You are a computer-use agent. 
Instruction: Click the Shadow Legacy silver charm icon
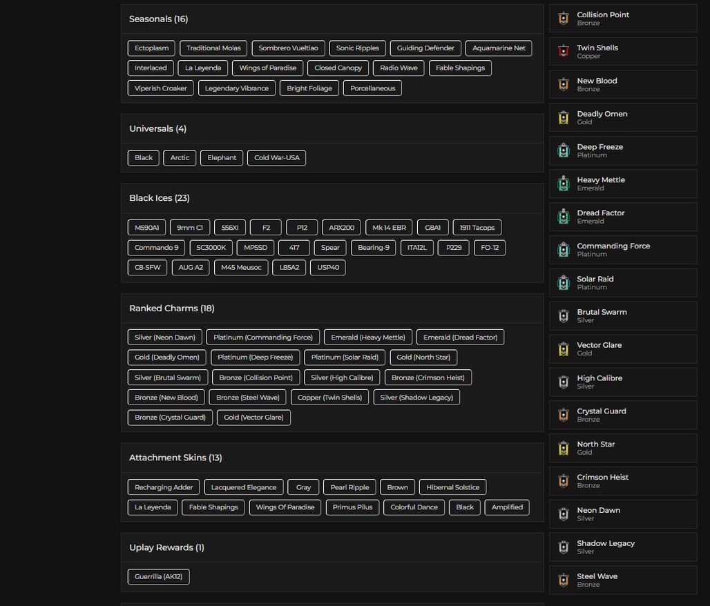tap(564, 547)
